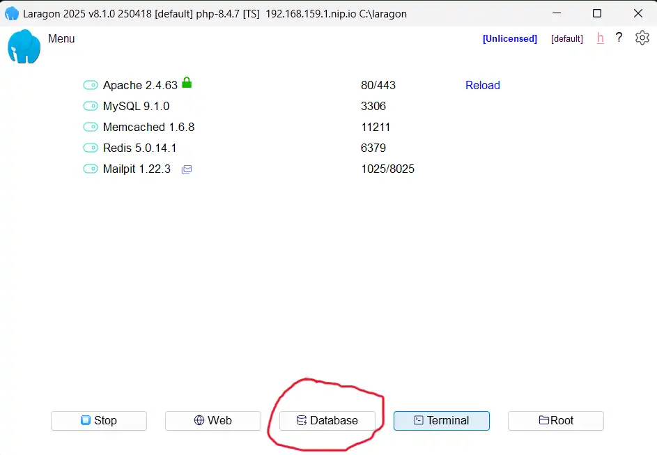This screenshot has height=455, width=657.
Task: Click the green SSL padlock next to Apache
Action: click(x=187, y=82)
